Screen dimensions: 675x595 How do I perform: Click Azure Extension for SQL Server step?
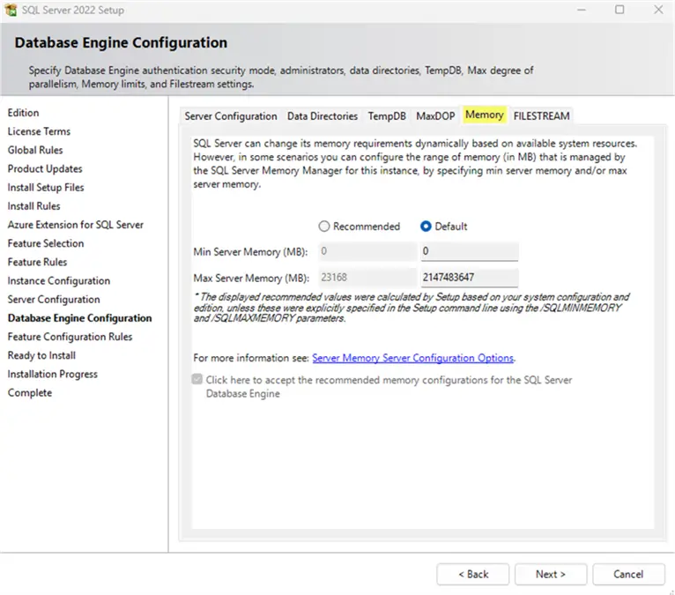76,225
